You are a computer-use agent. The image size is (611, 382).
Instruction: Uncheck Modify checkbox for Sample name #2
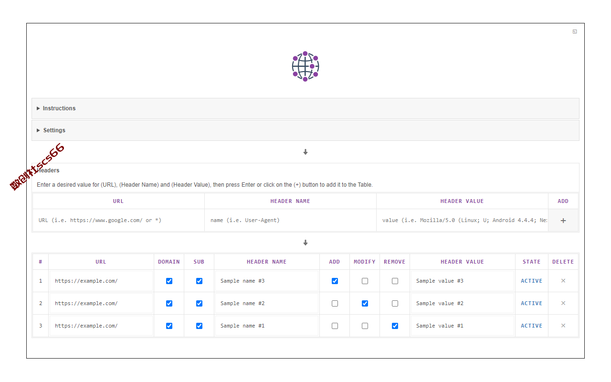click(x=365, y=303)
